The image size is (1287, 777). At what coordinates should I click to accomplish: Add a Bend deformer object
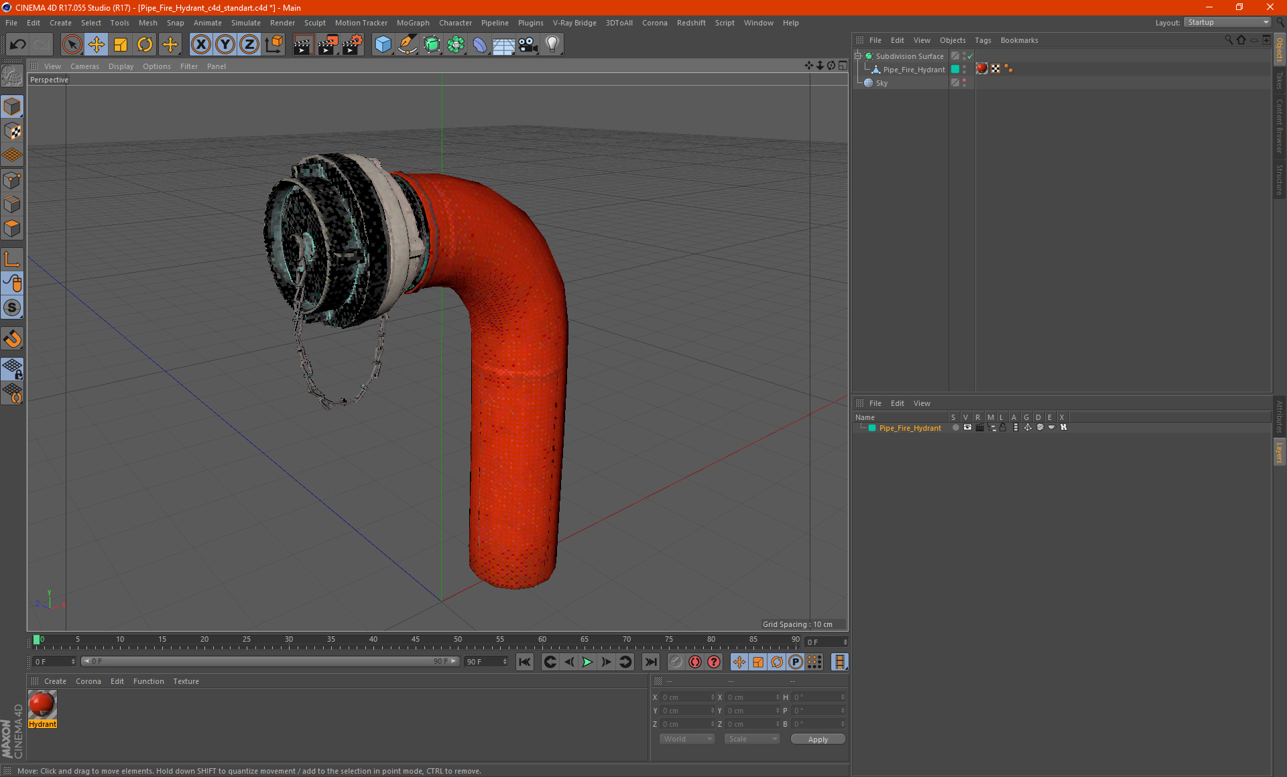pos(480,45)
